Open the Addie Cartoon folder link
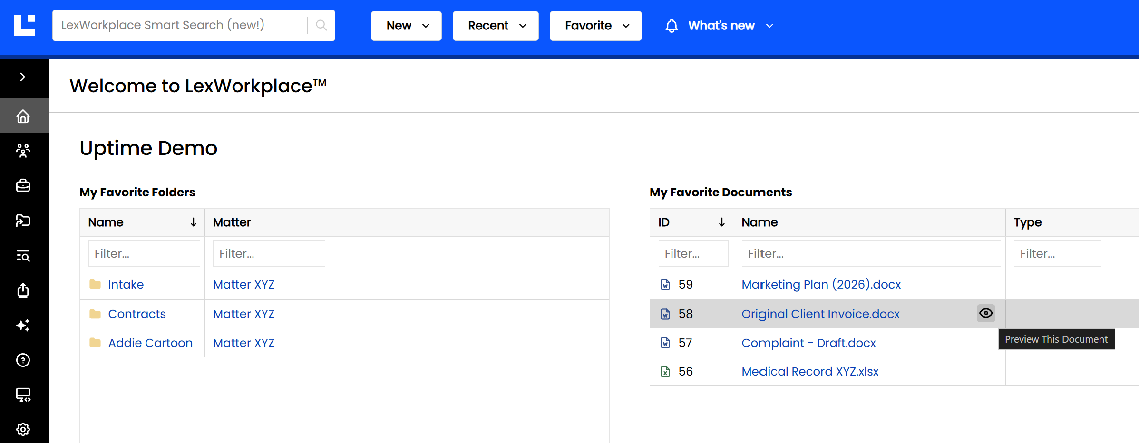 (x=150, y=343)
